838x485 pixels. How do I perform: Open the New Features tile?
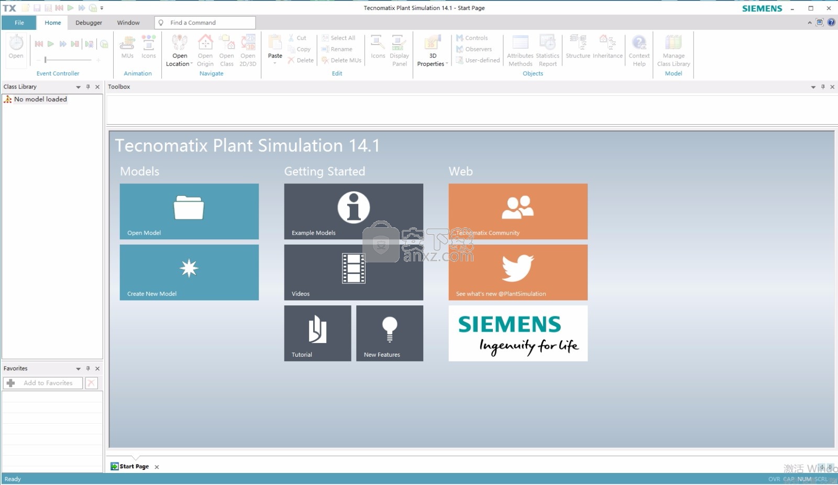pos(390,333)
